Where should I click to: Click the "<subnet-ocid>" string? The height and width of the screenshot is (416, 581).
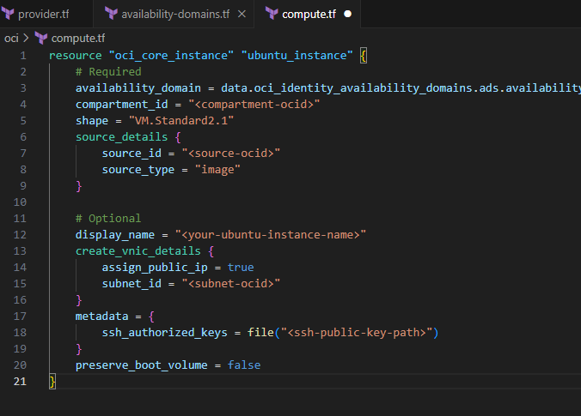click(231, 284)
